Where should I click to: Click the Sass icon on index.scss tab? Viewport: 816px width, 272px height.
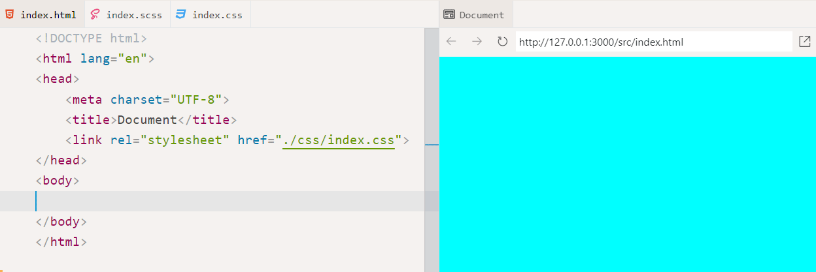point(95,14)
